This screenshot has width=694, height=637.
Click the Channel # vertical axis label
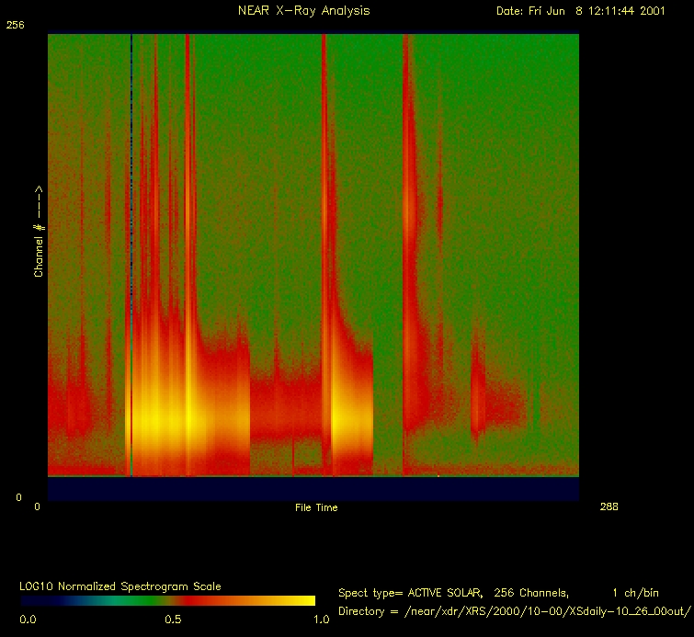(39, 231)
